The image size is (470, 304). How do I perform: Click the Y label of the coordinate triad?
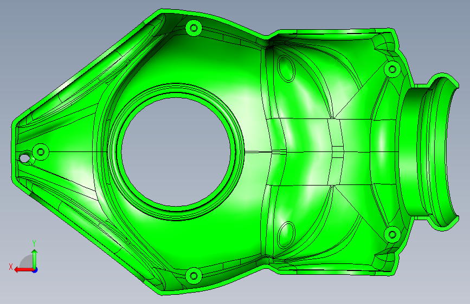click(34, 243)
